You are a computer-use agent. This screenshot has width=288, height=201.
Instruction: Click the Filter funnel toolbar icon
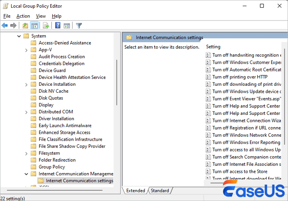click(79, 25)
